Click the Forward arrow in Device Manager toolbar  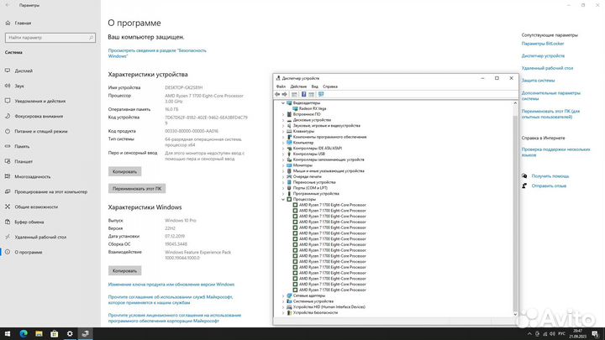tap(285, 94)
